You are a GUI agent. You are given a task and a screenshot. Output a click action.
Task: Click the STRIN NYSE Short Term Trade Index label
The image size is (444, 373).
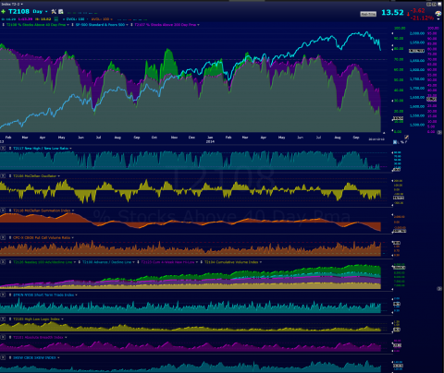pos(43,295)
